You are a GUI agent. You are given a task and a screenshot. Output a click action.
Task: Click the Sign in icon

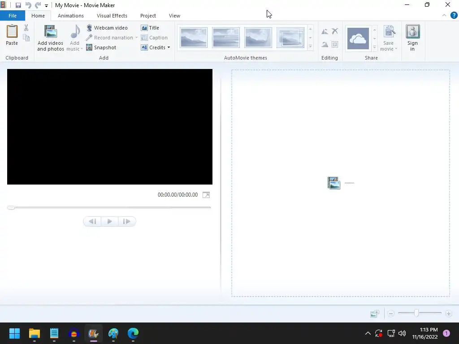tap(412, 32)
